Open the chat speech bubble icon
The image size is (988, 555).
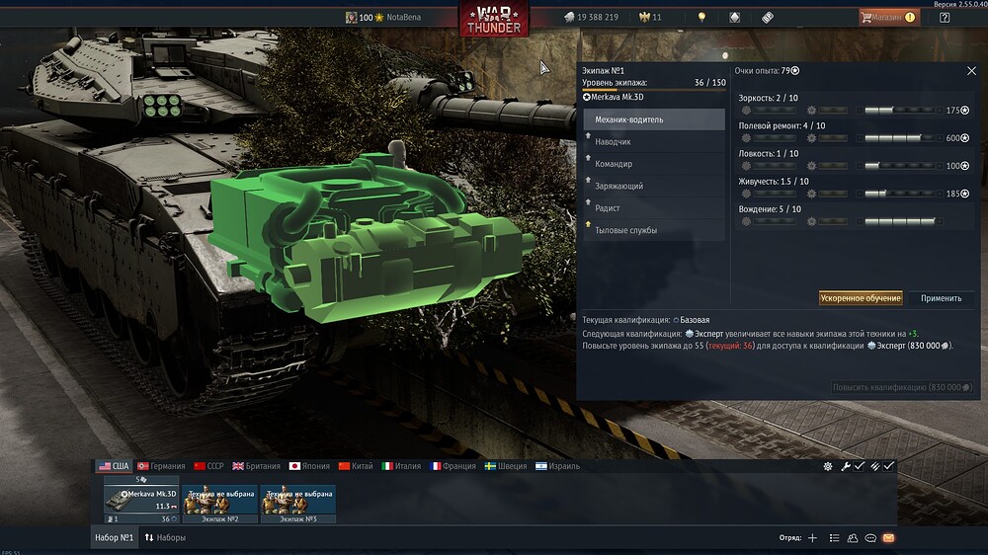(x=870, y=537)
